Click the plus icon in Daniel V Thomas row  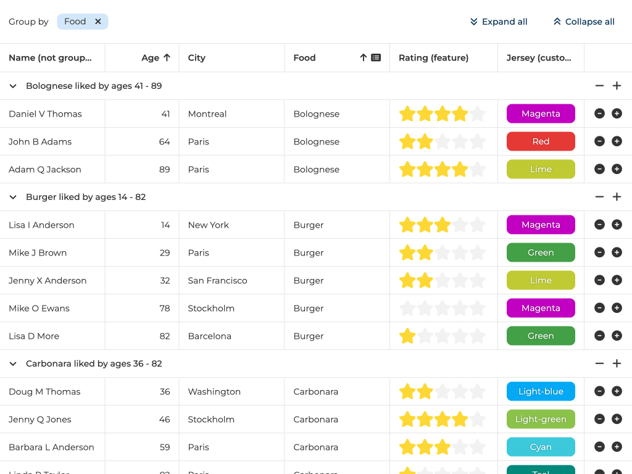click(617, 114)
